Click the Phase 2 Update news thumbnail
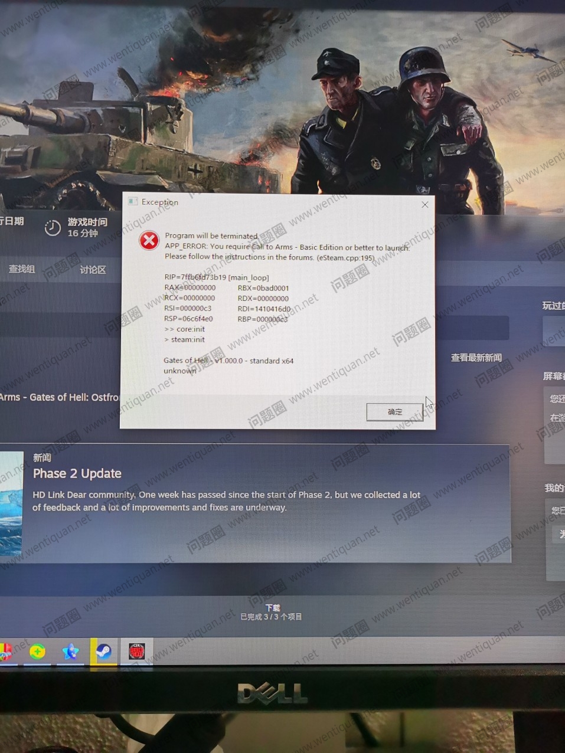The width and height of the screenshot is (565, 753). pos(11,503)
